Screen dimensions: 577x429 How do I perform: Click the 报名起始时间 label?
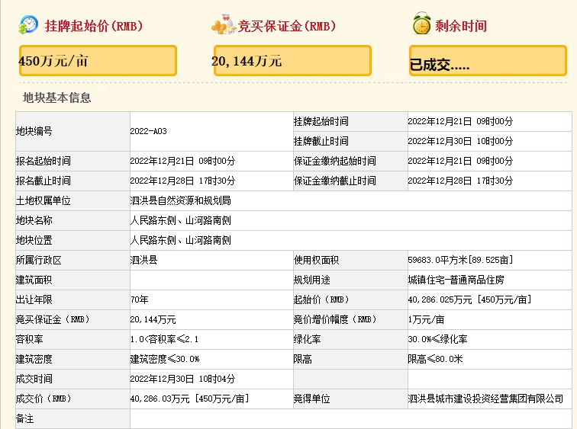point(43,161)
